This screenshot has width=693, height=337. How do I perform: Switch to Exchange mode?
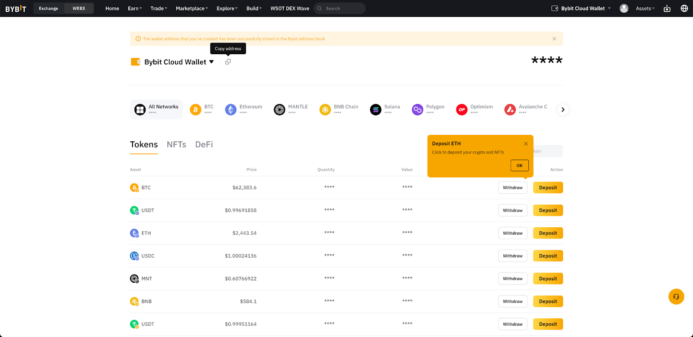[x=49, y=8]
